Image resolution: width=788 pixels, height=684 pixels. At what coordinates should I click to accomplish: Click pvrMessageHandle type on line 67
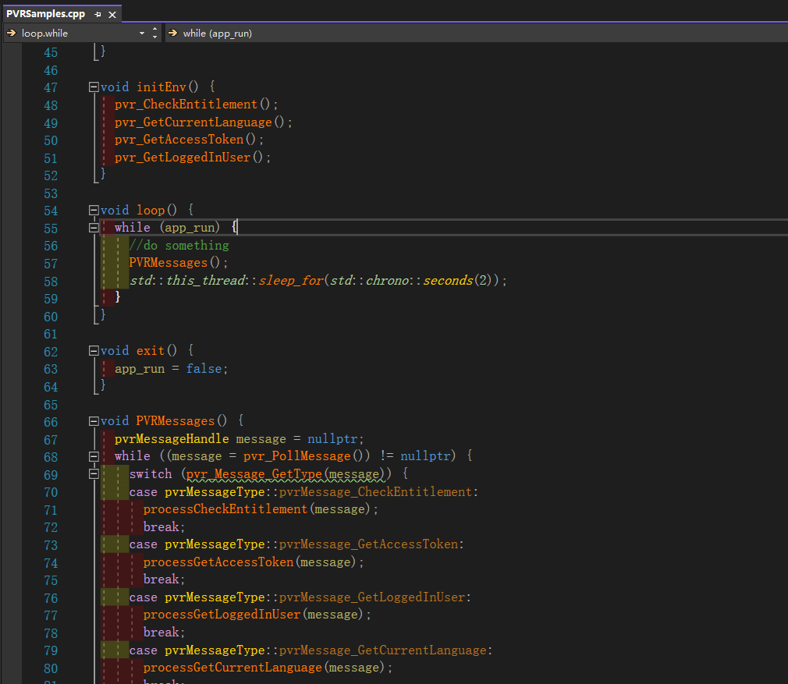172,438
